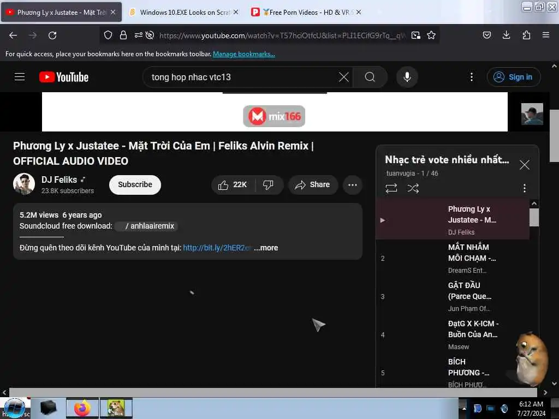559x419 pixels.
Task: Open the Firefox extensions menu
Action: [x=526, y=35]
